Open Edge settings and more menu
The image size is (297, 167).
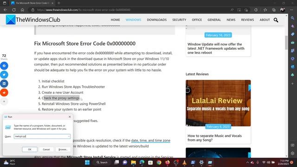(291, 10)
